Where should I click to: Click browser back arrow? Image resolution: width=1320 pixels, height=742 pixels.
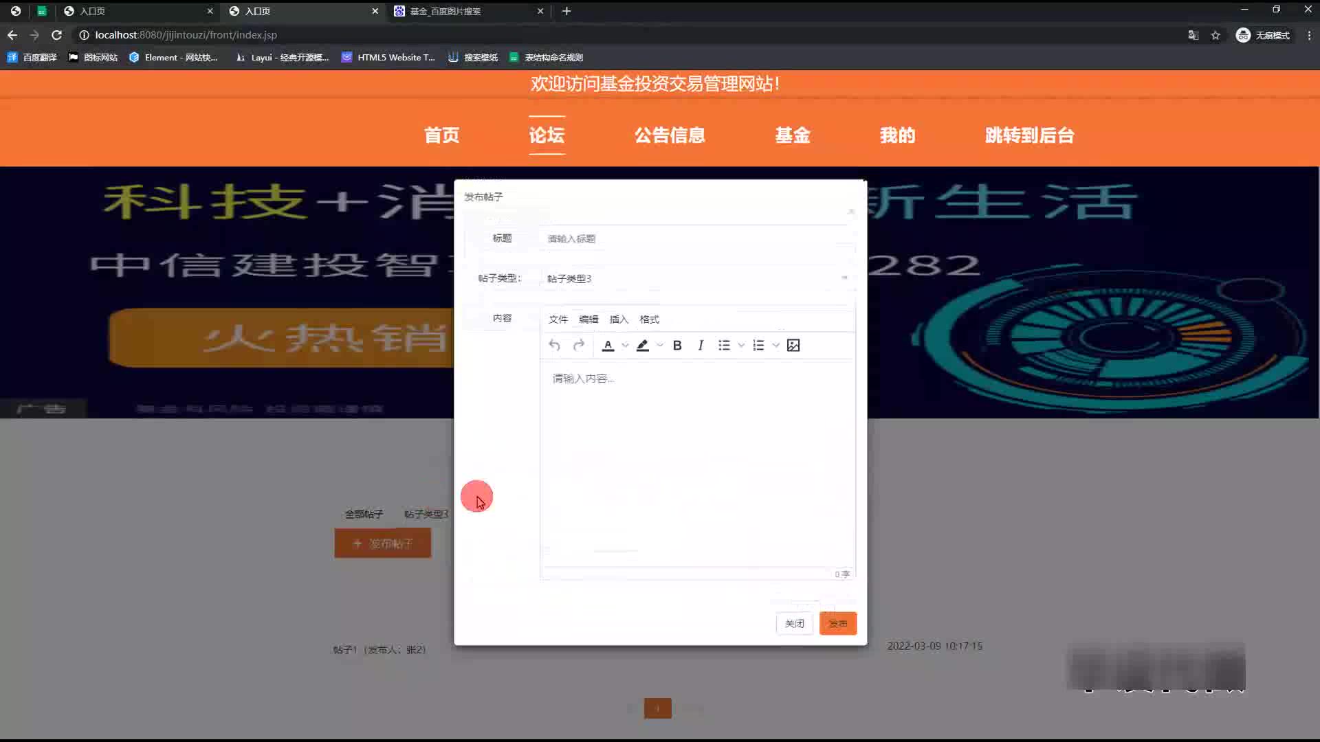coord(12,35)
